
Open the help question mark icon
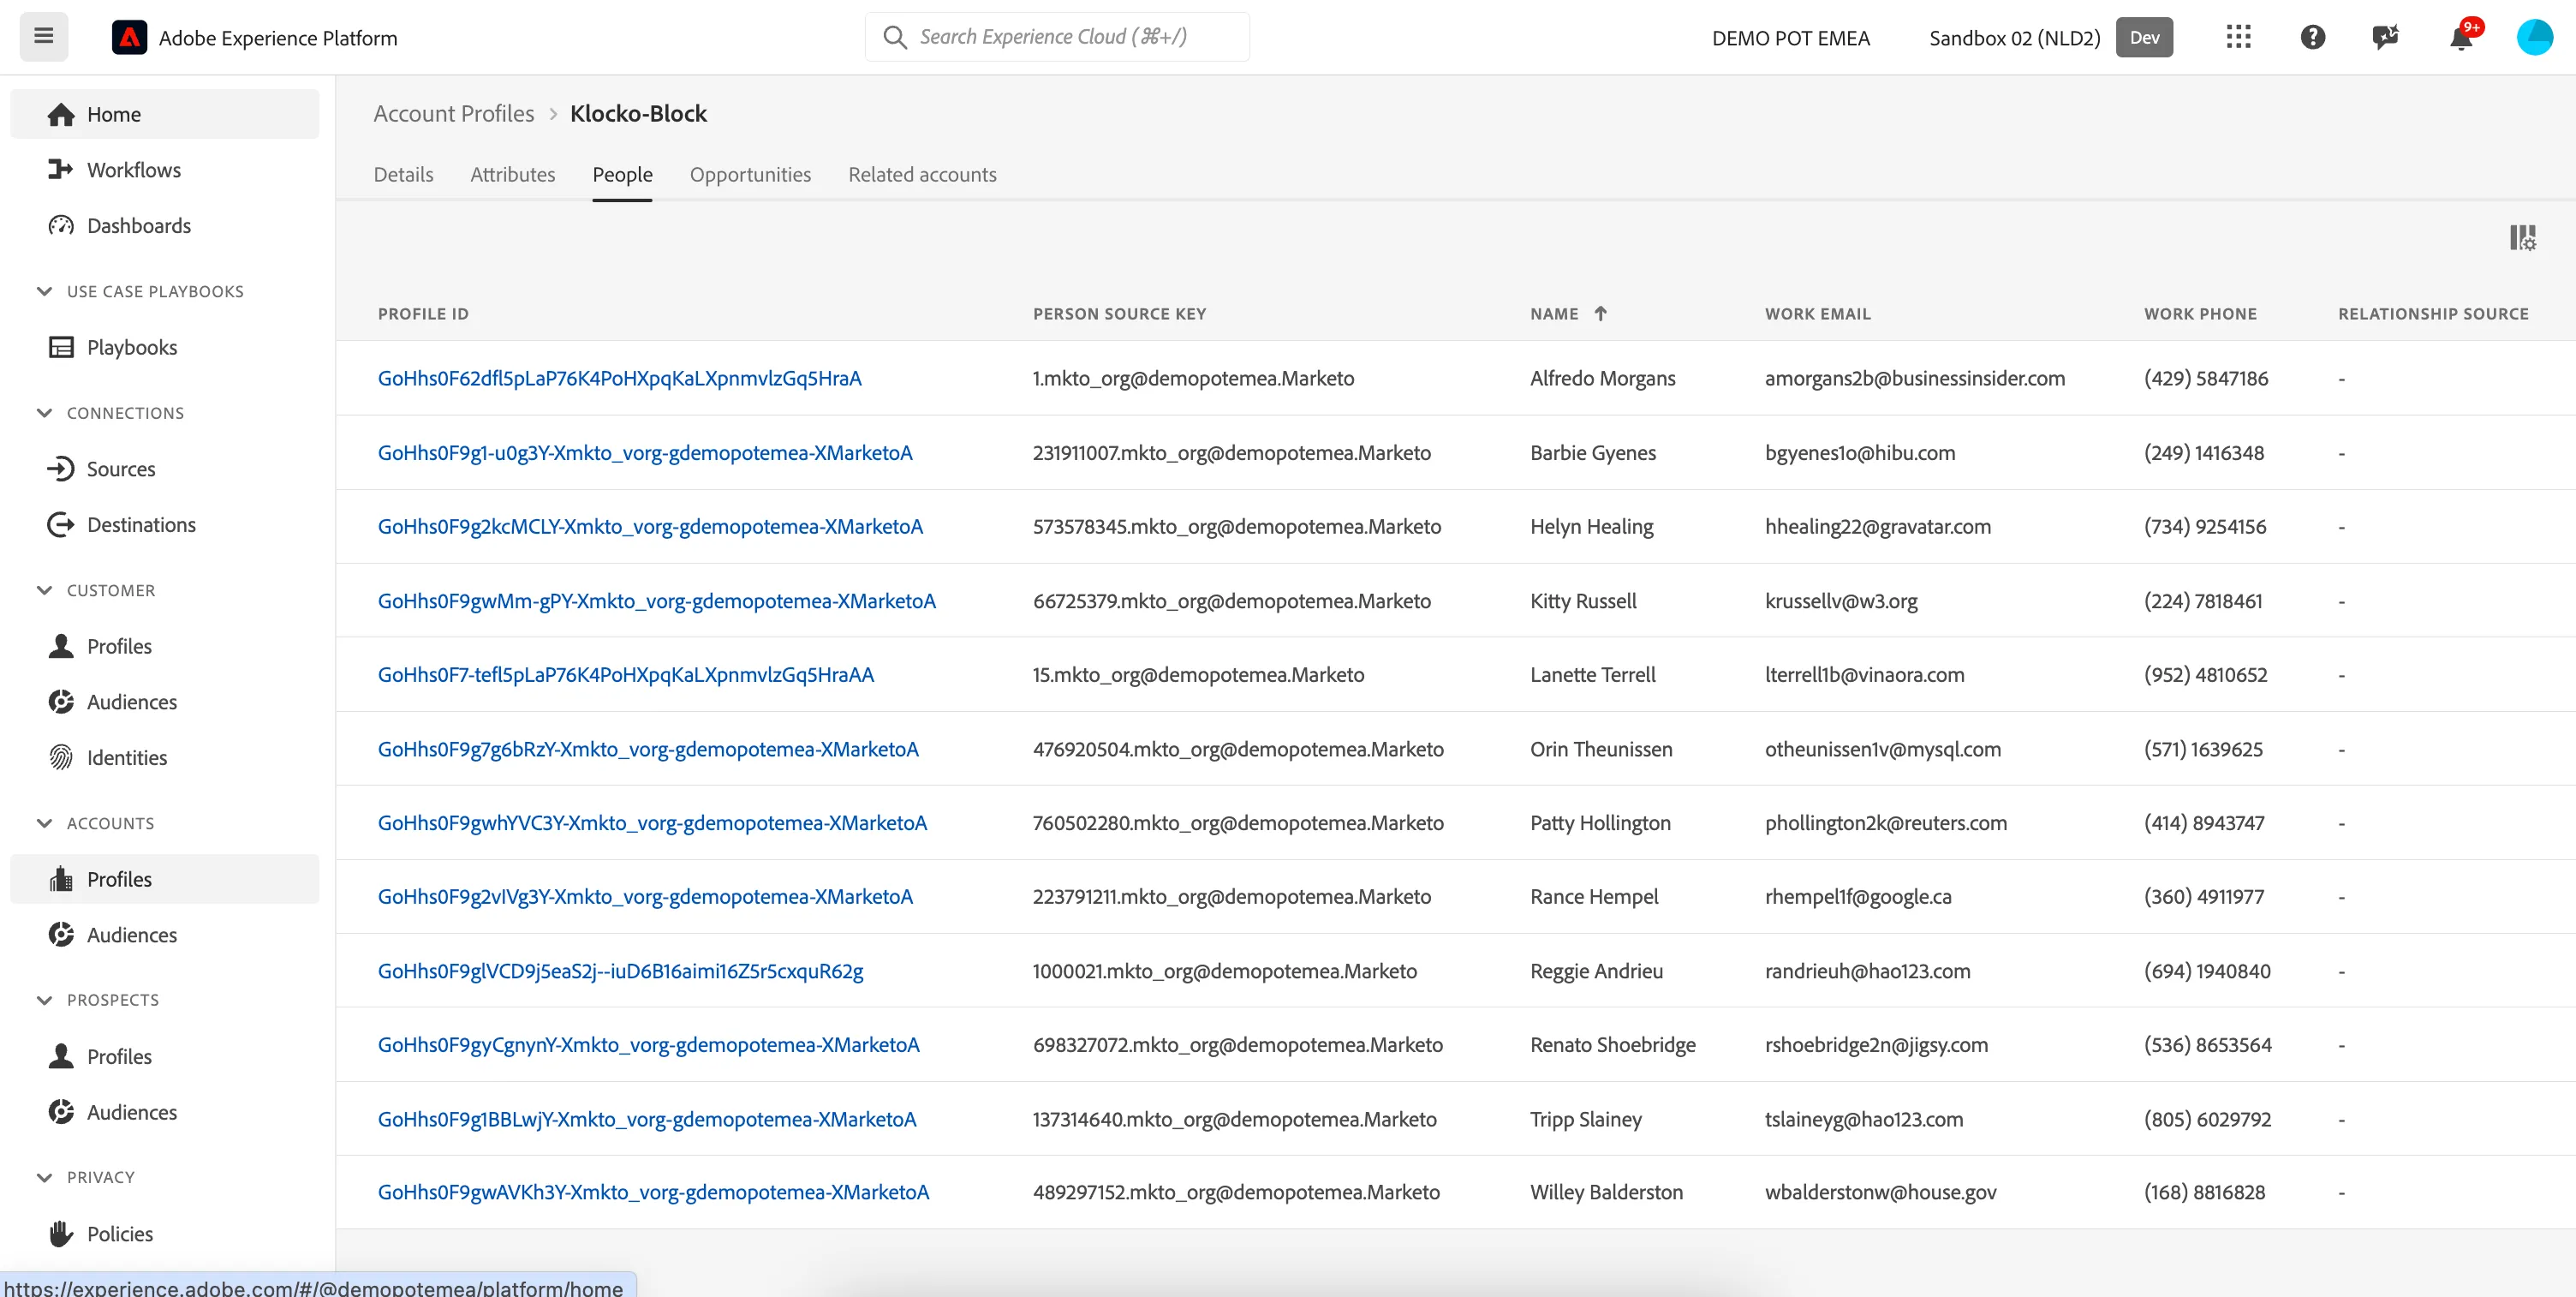click(x=2312, y=38)
